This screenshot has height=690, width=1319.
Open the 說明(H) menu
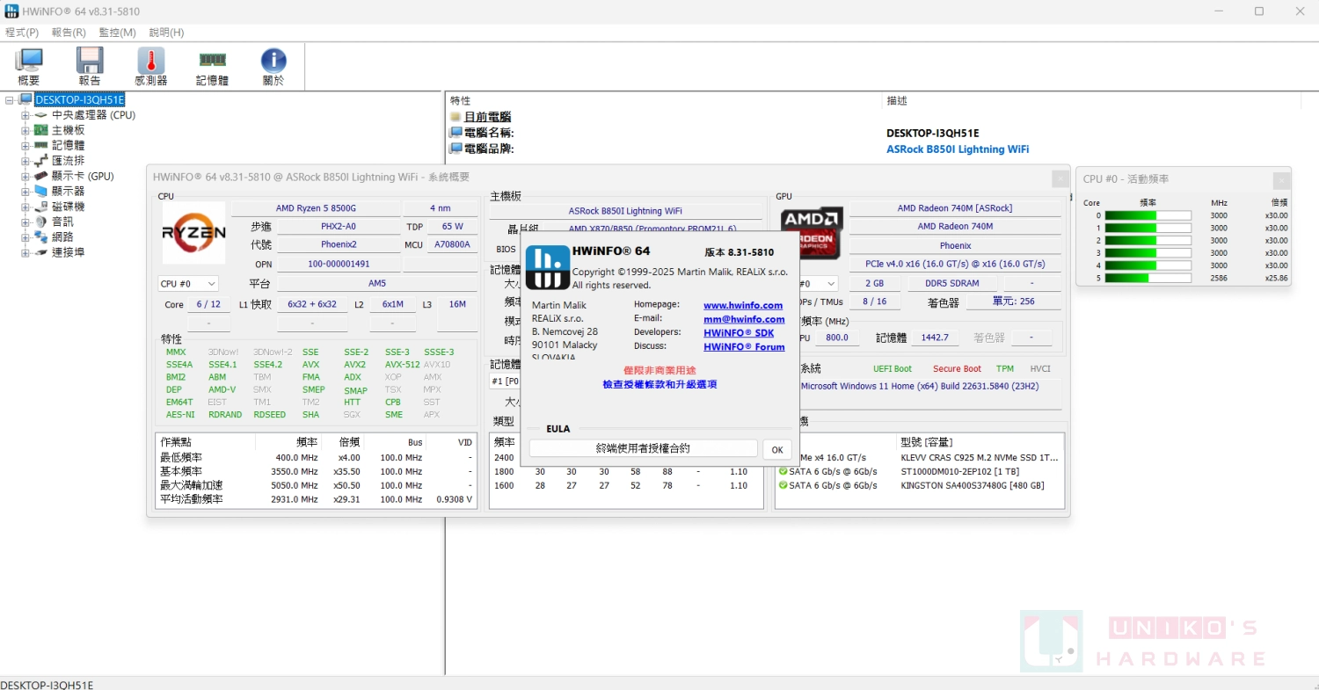click(166, 33)
